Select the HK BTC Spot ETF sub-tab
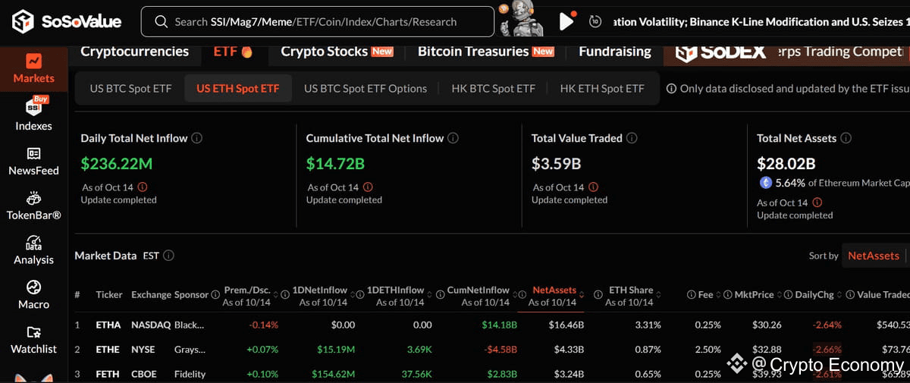The width and height of the screenshot is (910, 383). click(x=493, y=89)
